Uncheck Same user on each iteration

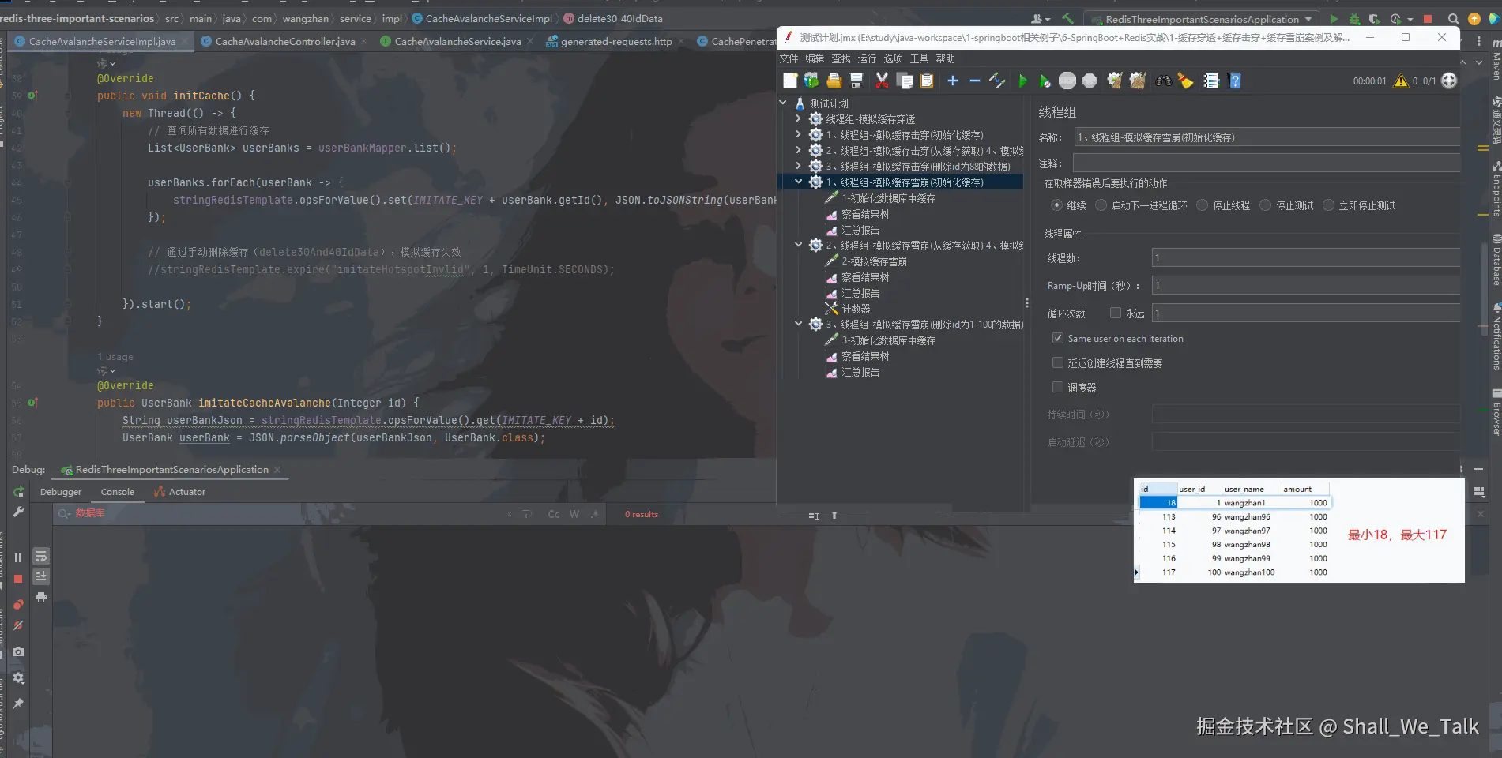[x=1058, y=338]
